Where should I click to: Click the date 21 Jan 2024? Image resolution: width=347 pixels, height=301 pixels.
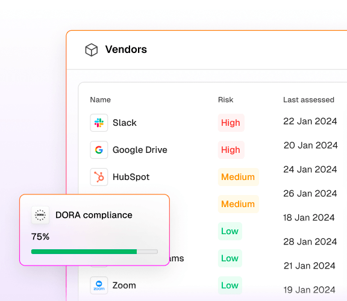click(x=310, y=266)
